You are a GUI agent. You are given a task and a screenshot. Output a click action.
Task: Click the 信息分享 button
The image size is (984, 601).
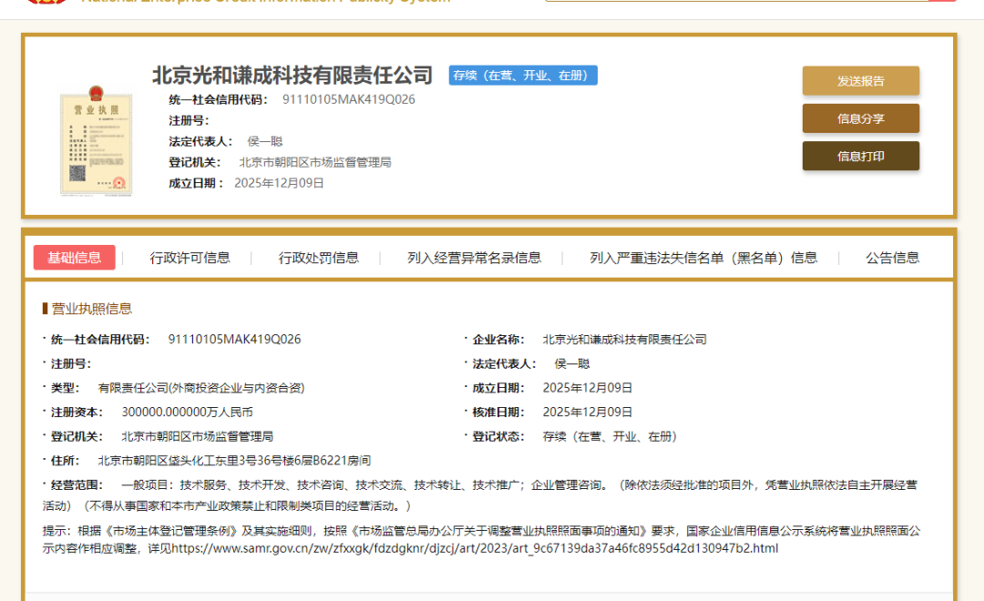860,118
